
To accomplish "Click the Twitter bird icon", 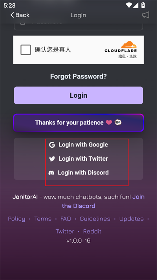I will pyautogui.click(x=52, y=159).
